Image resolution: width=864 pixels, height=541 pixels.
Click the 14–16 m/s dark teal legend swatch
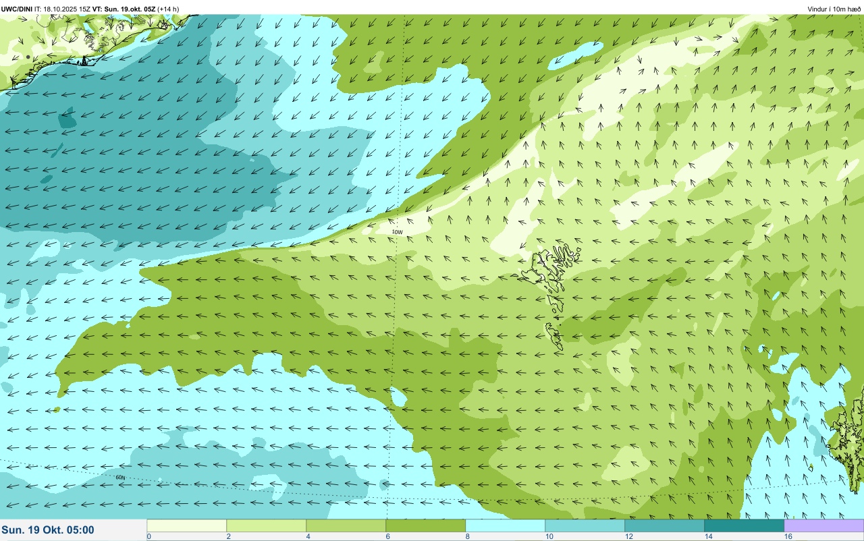(x=745, y=525)
